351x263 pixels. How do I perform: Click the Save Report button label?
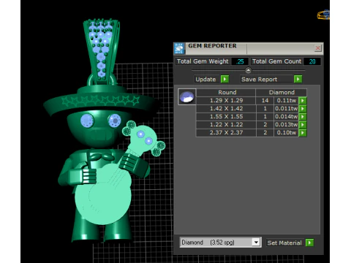point(260,80)
